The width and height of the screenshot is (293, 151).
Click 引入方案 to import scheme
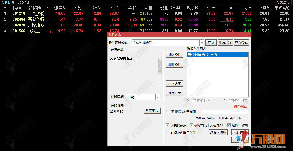click(x=175, y=83)
